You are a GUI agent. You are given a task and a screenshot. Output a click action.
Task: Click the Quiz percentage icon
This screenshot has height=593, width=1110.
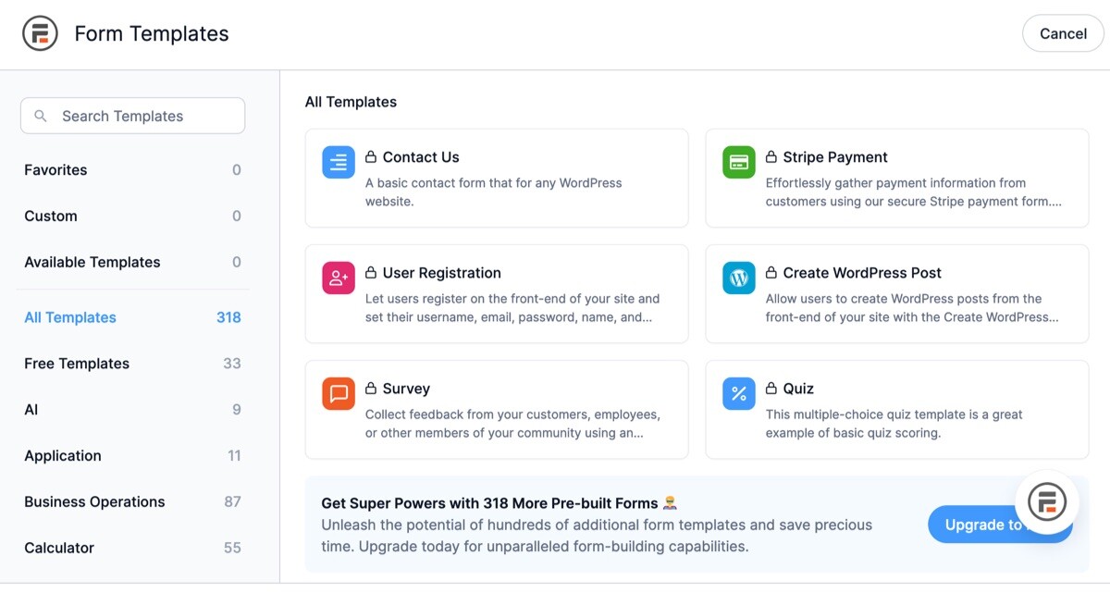pos(738,392)
